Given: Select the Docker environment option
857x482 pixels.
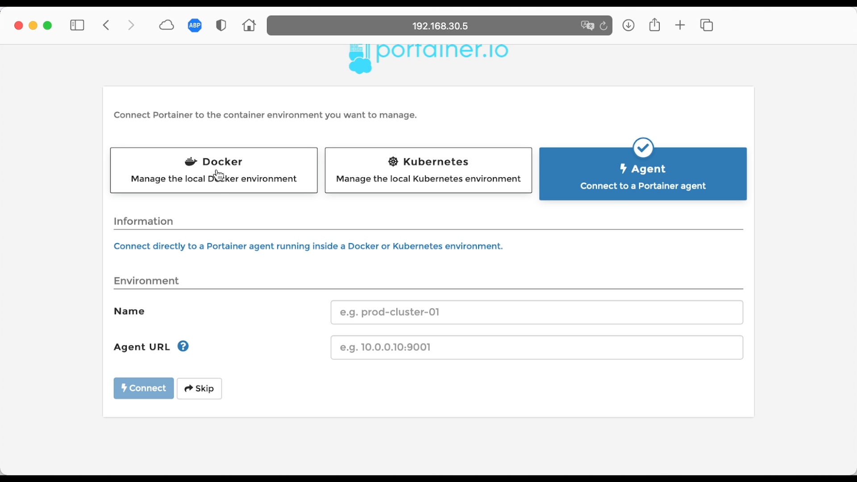Looking at the screenshot, I should coord(214,170).
